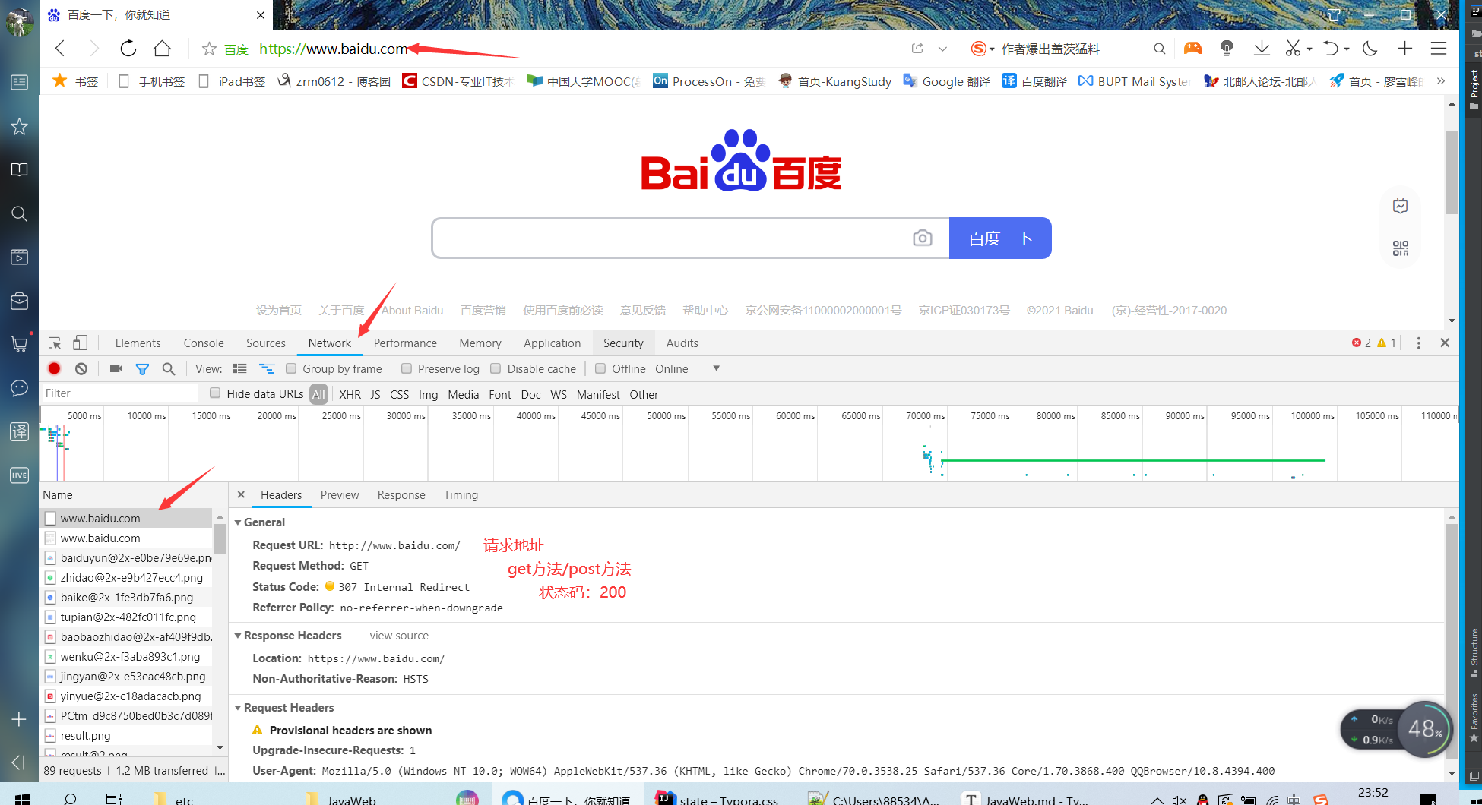
Task: Open the QR code icon on Baidu page
Action: (x=1401, y=248)
